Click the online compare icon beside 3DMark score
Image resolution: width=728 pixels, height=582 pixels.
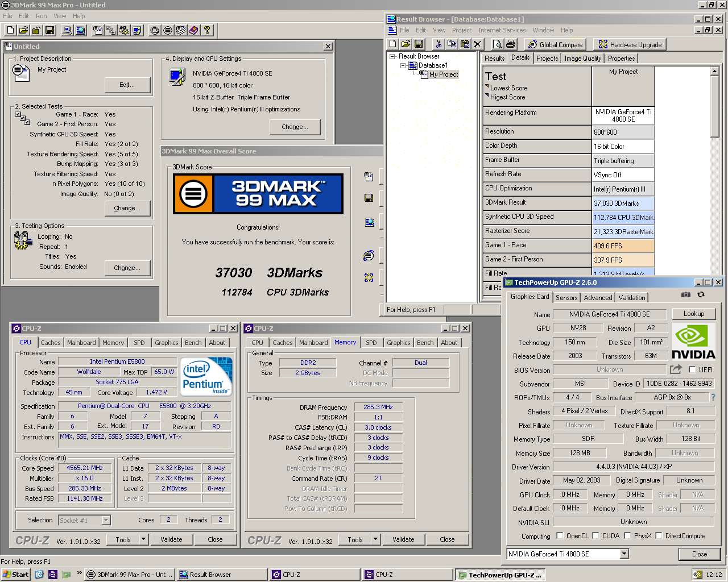coord(369,256)
